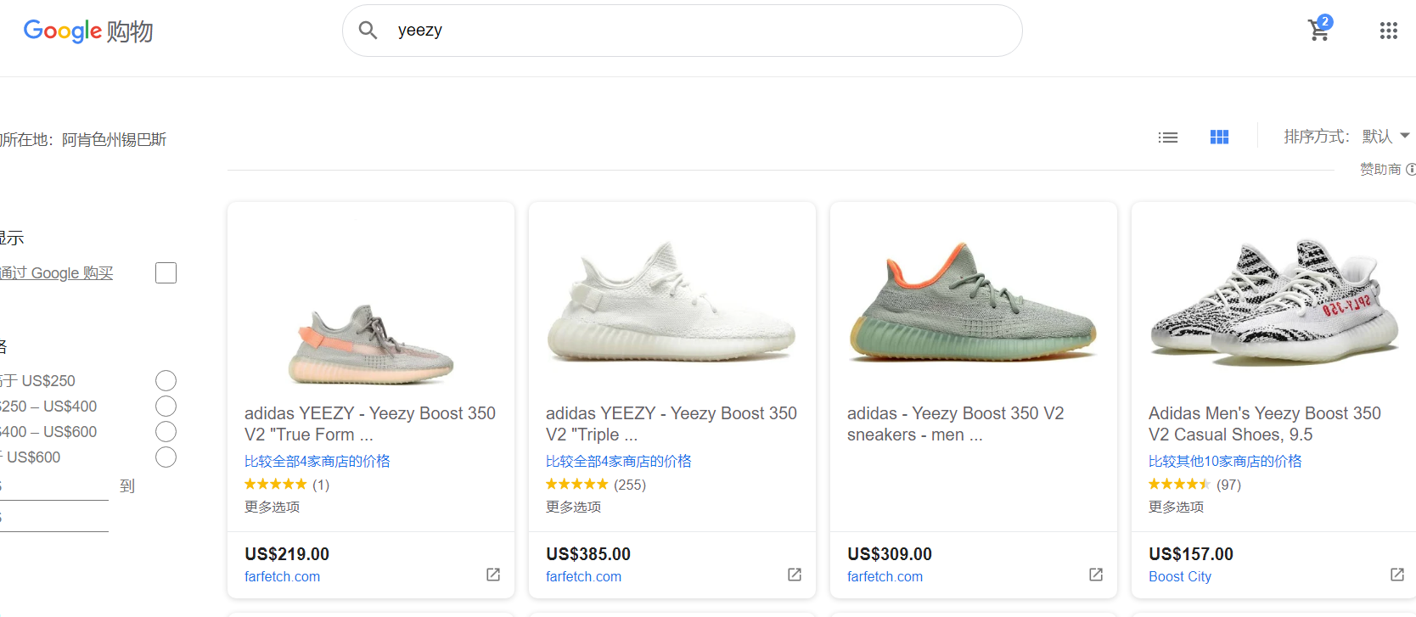Screen dimensions: 1416x617
Task: Switch to list view layout
Action: (1167, 137)
